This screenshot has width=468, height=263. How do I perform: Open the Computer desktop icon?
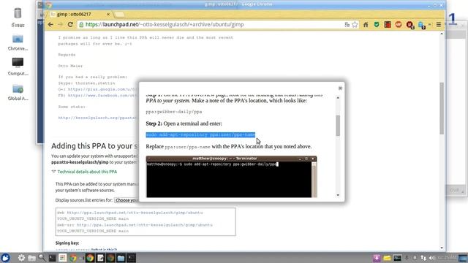tap(18, 66)
